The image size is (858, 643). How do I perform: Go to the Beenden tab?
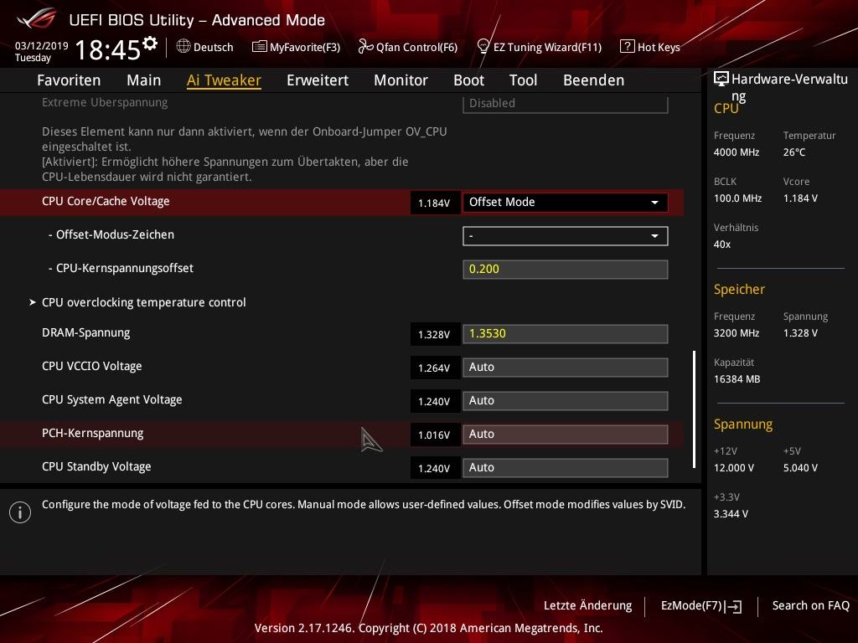594,80
